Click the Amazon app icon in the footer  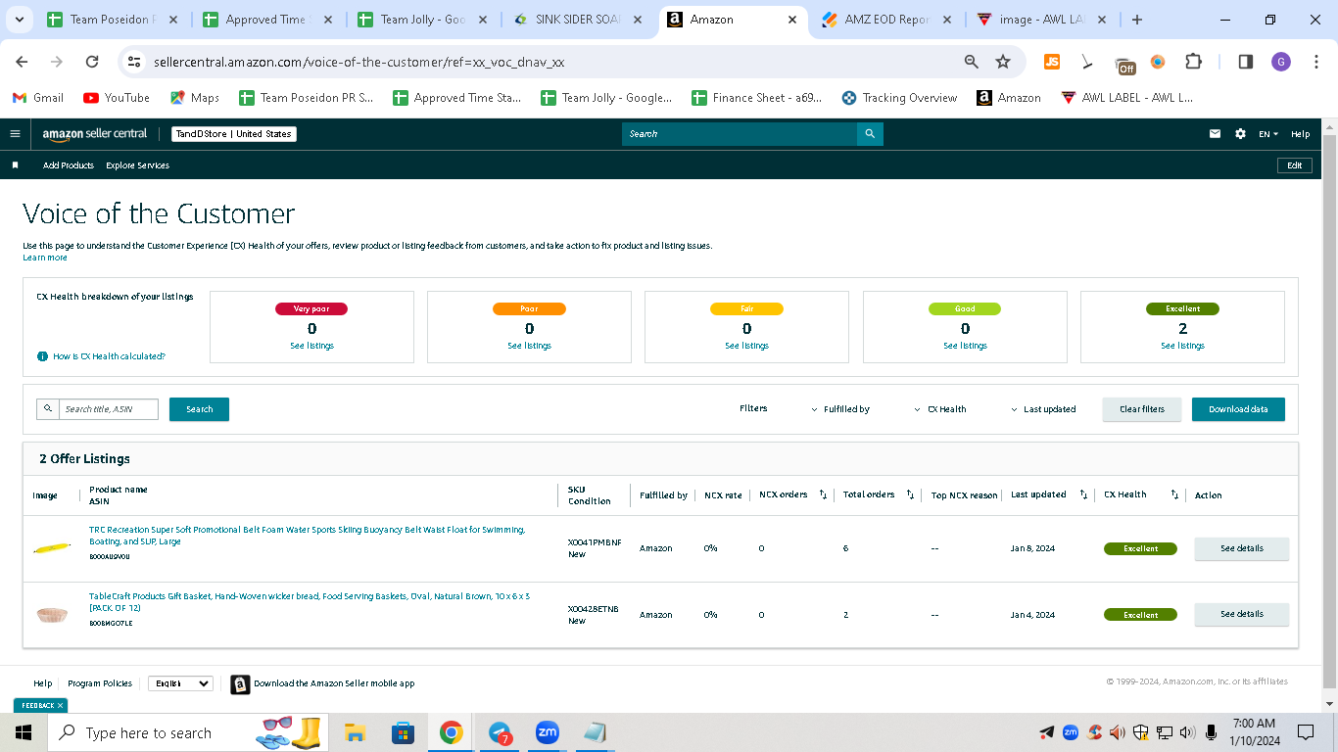(240, 684)
